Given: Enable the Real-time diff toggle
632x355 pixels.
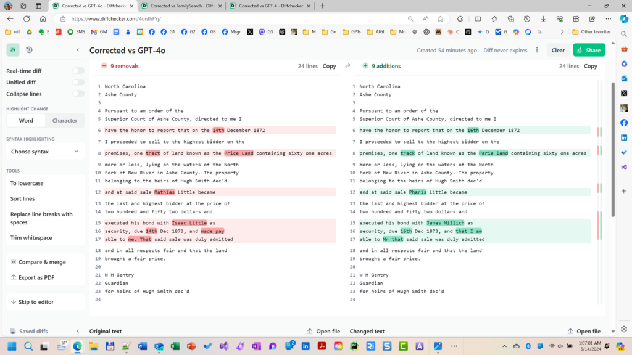Looking at the screenshot, I should (78, 71).
